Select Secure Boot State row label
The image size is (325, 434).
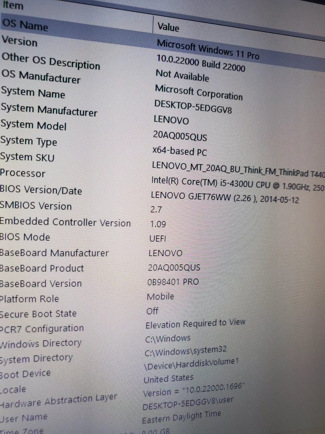click(x=38, y=314)
